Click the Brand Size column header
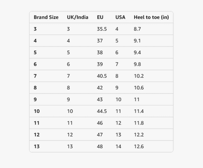Image resolution: width=203 pixels, height=168 pixels. tap(46, 17)
